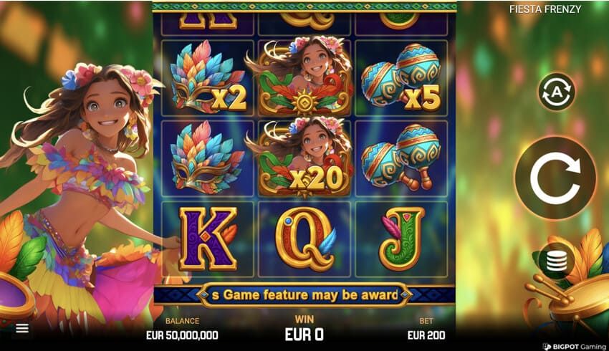Click the large circular spin button
The image size is (609, 351).
556,178
